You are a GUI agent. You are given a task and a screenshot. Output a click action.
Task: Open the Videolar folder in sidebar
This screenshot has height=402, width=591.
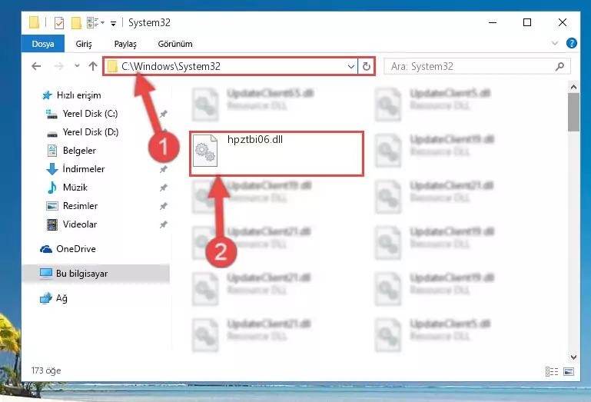[x=79, y=224]
